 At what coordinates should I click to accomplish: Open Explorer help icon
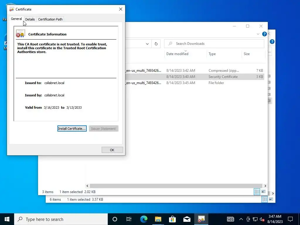pyautogui.click(x=265, y=34)
